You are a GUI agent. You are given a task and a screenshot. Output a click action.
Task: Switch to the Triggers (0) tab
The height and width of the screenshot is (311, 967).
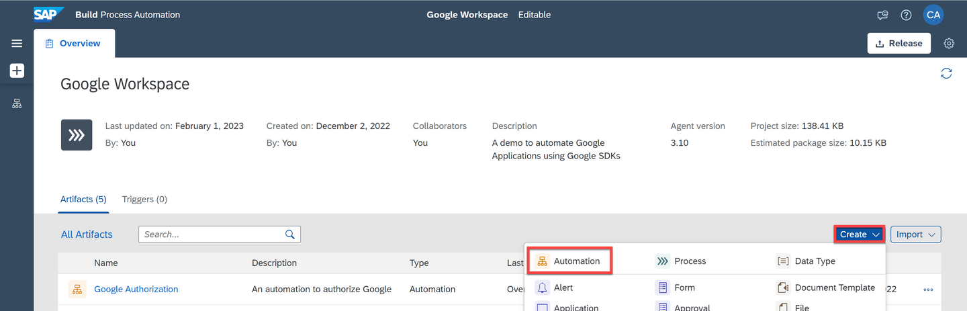click(144, 199)
